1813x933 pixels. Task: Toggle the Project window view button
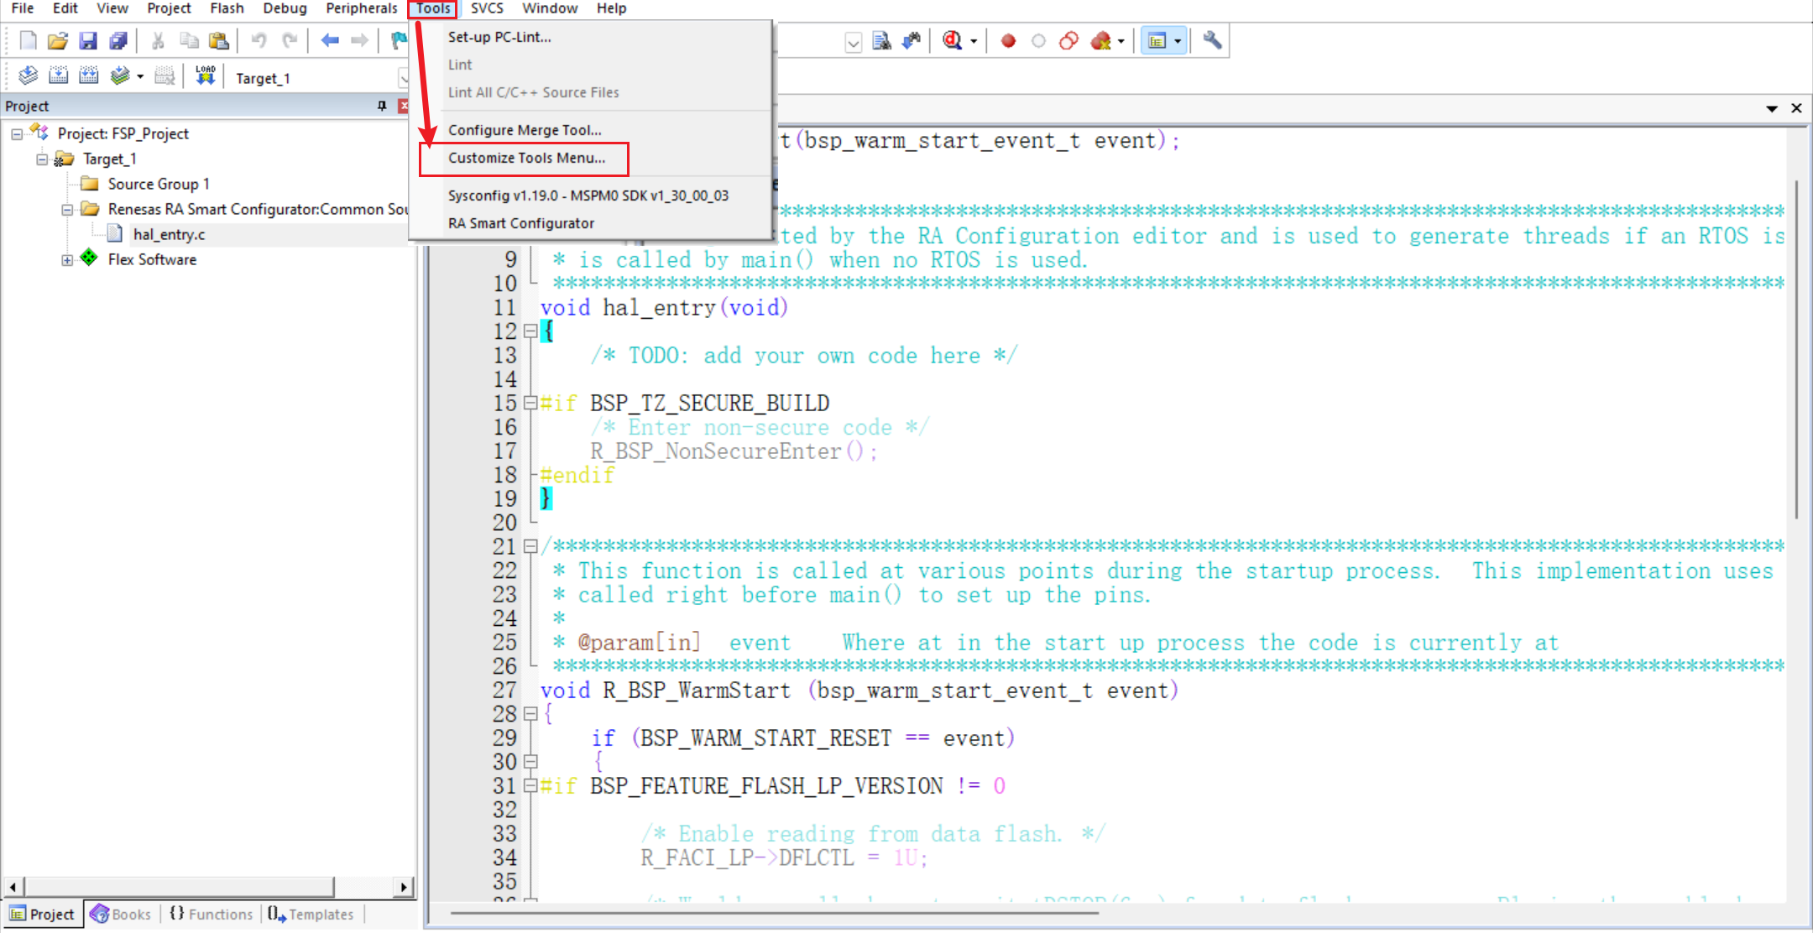1157,40
